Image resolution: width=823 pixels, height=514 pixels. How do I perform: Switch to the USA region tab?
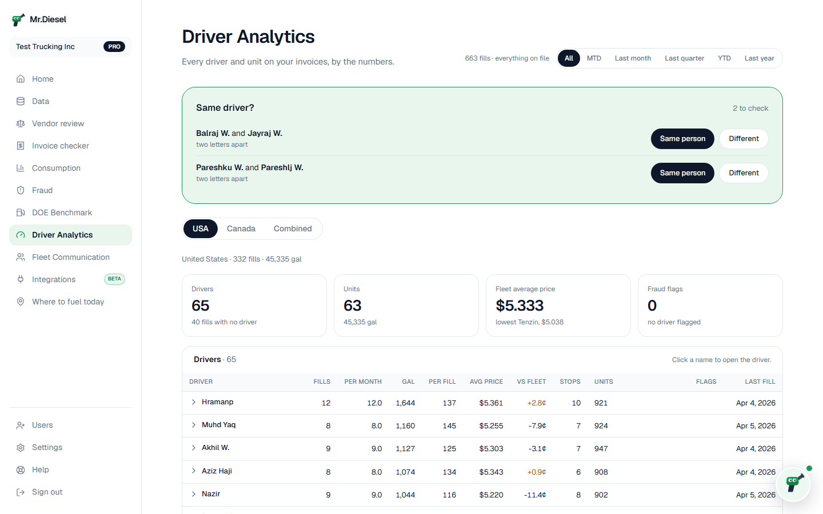point(200,228)
